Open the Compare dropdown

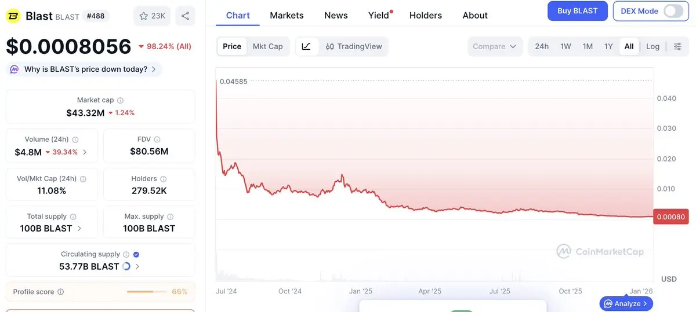pyautogui.click(x=495, y=46)
